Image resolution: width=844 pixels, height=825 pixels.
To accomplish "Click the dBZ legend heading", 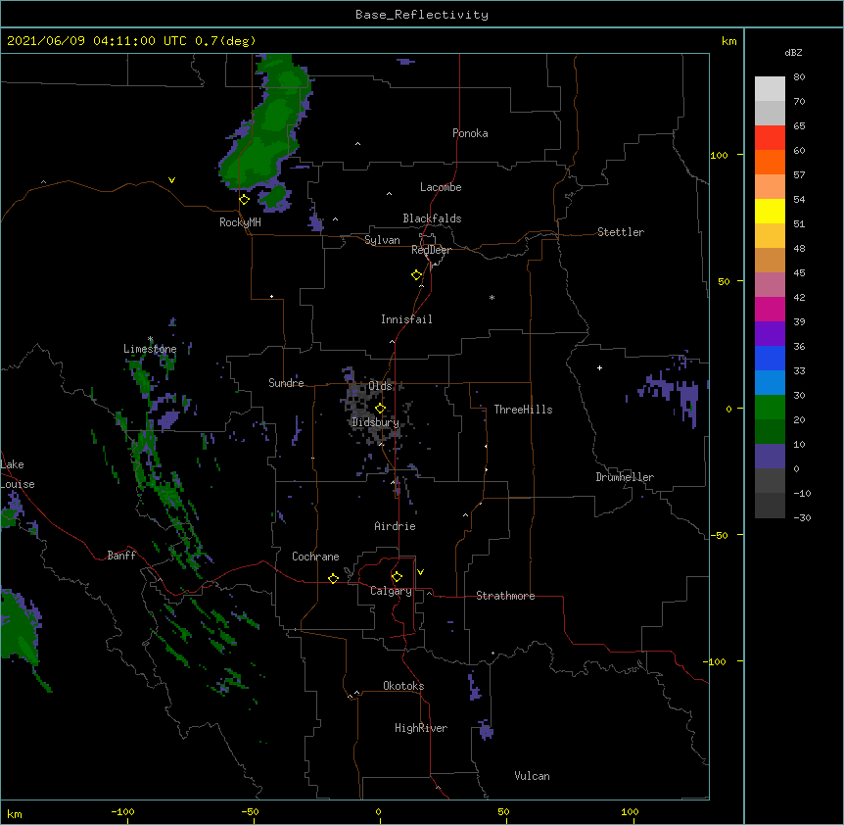I will pos(793,53).
